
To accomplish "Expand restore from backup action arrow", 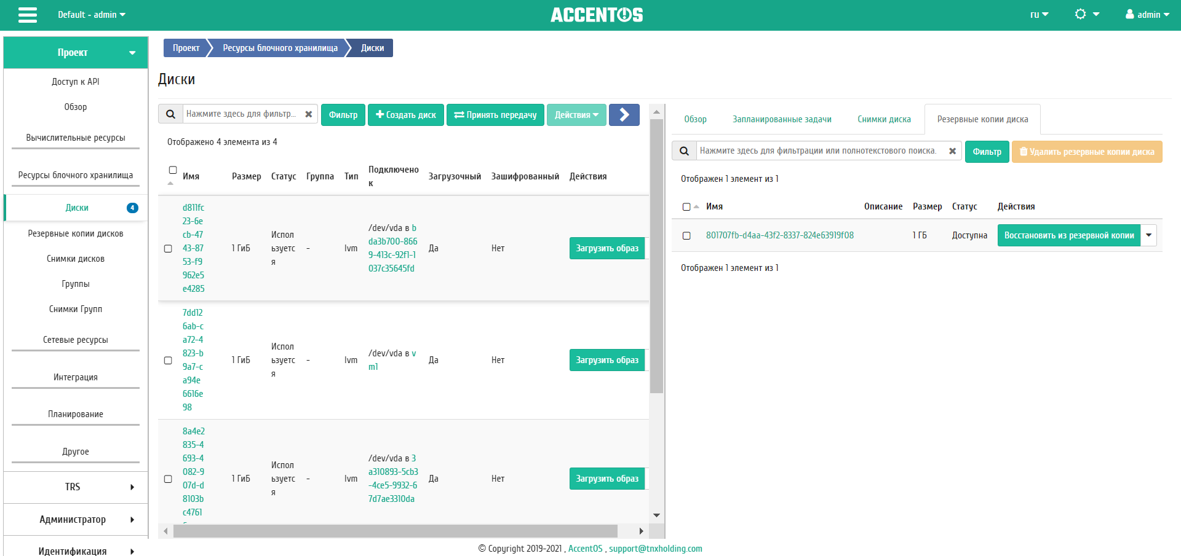I will [1148, 235].
